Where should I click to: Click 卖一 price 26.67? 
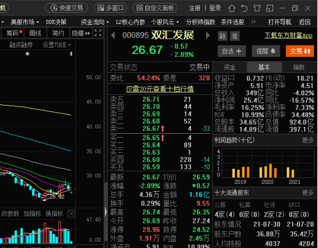[151, 129]
